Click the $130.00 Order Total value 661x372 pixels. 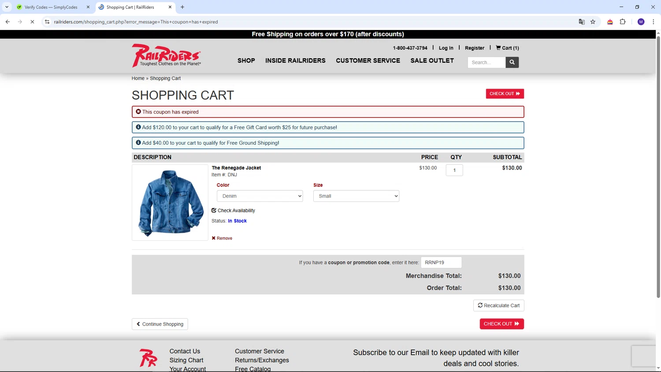[x=509, y=288]
